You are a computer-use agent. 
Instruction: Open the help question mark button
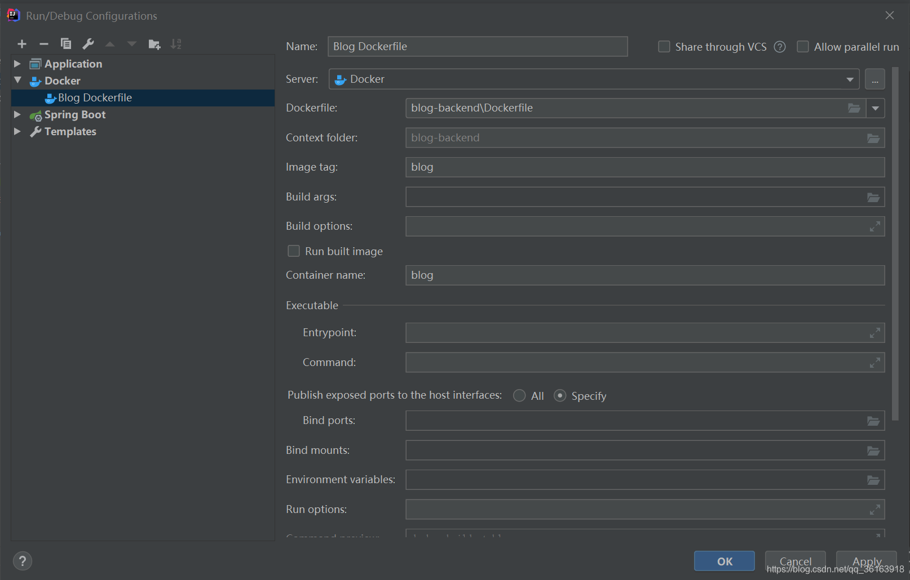click(23, 561)
